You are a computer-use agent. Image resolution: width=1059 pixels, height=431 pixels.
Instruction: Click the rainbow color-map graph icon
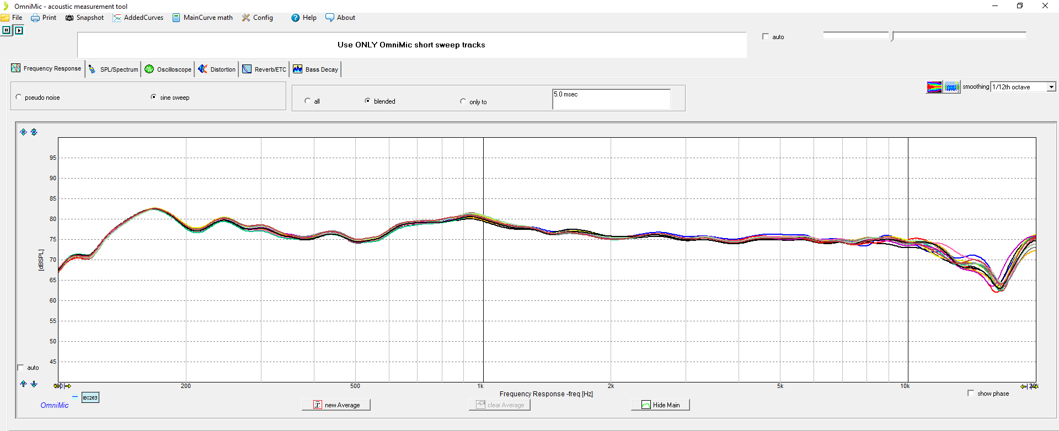[x=934, y=87]
